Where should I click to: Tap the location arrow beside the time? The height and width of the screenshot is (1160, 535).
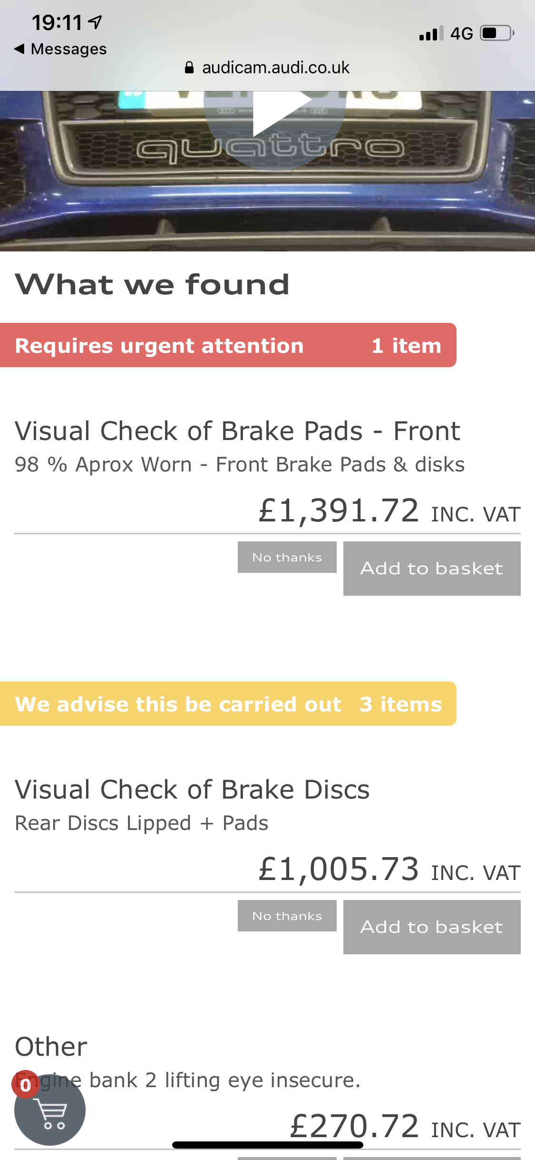pos(96,22)
